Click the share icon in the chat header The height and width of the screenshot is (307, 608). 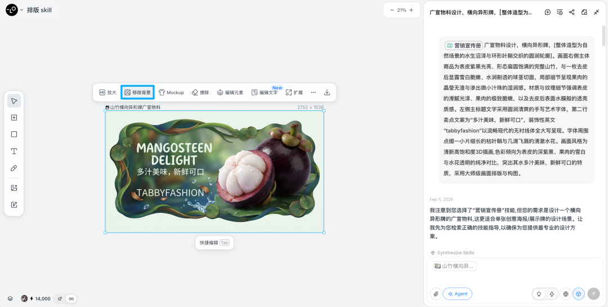[571, 12]
